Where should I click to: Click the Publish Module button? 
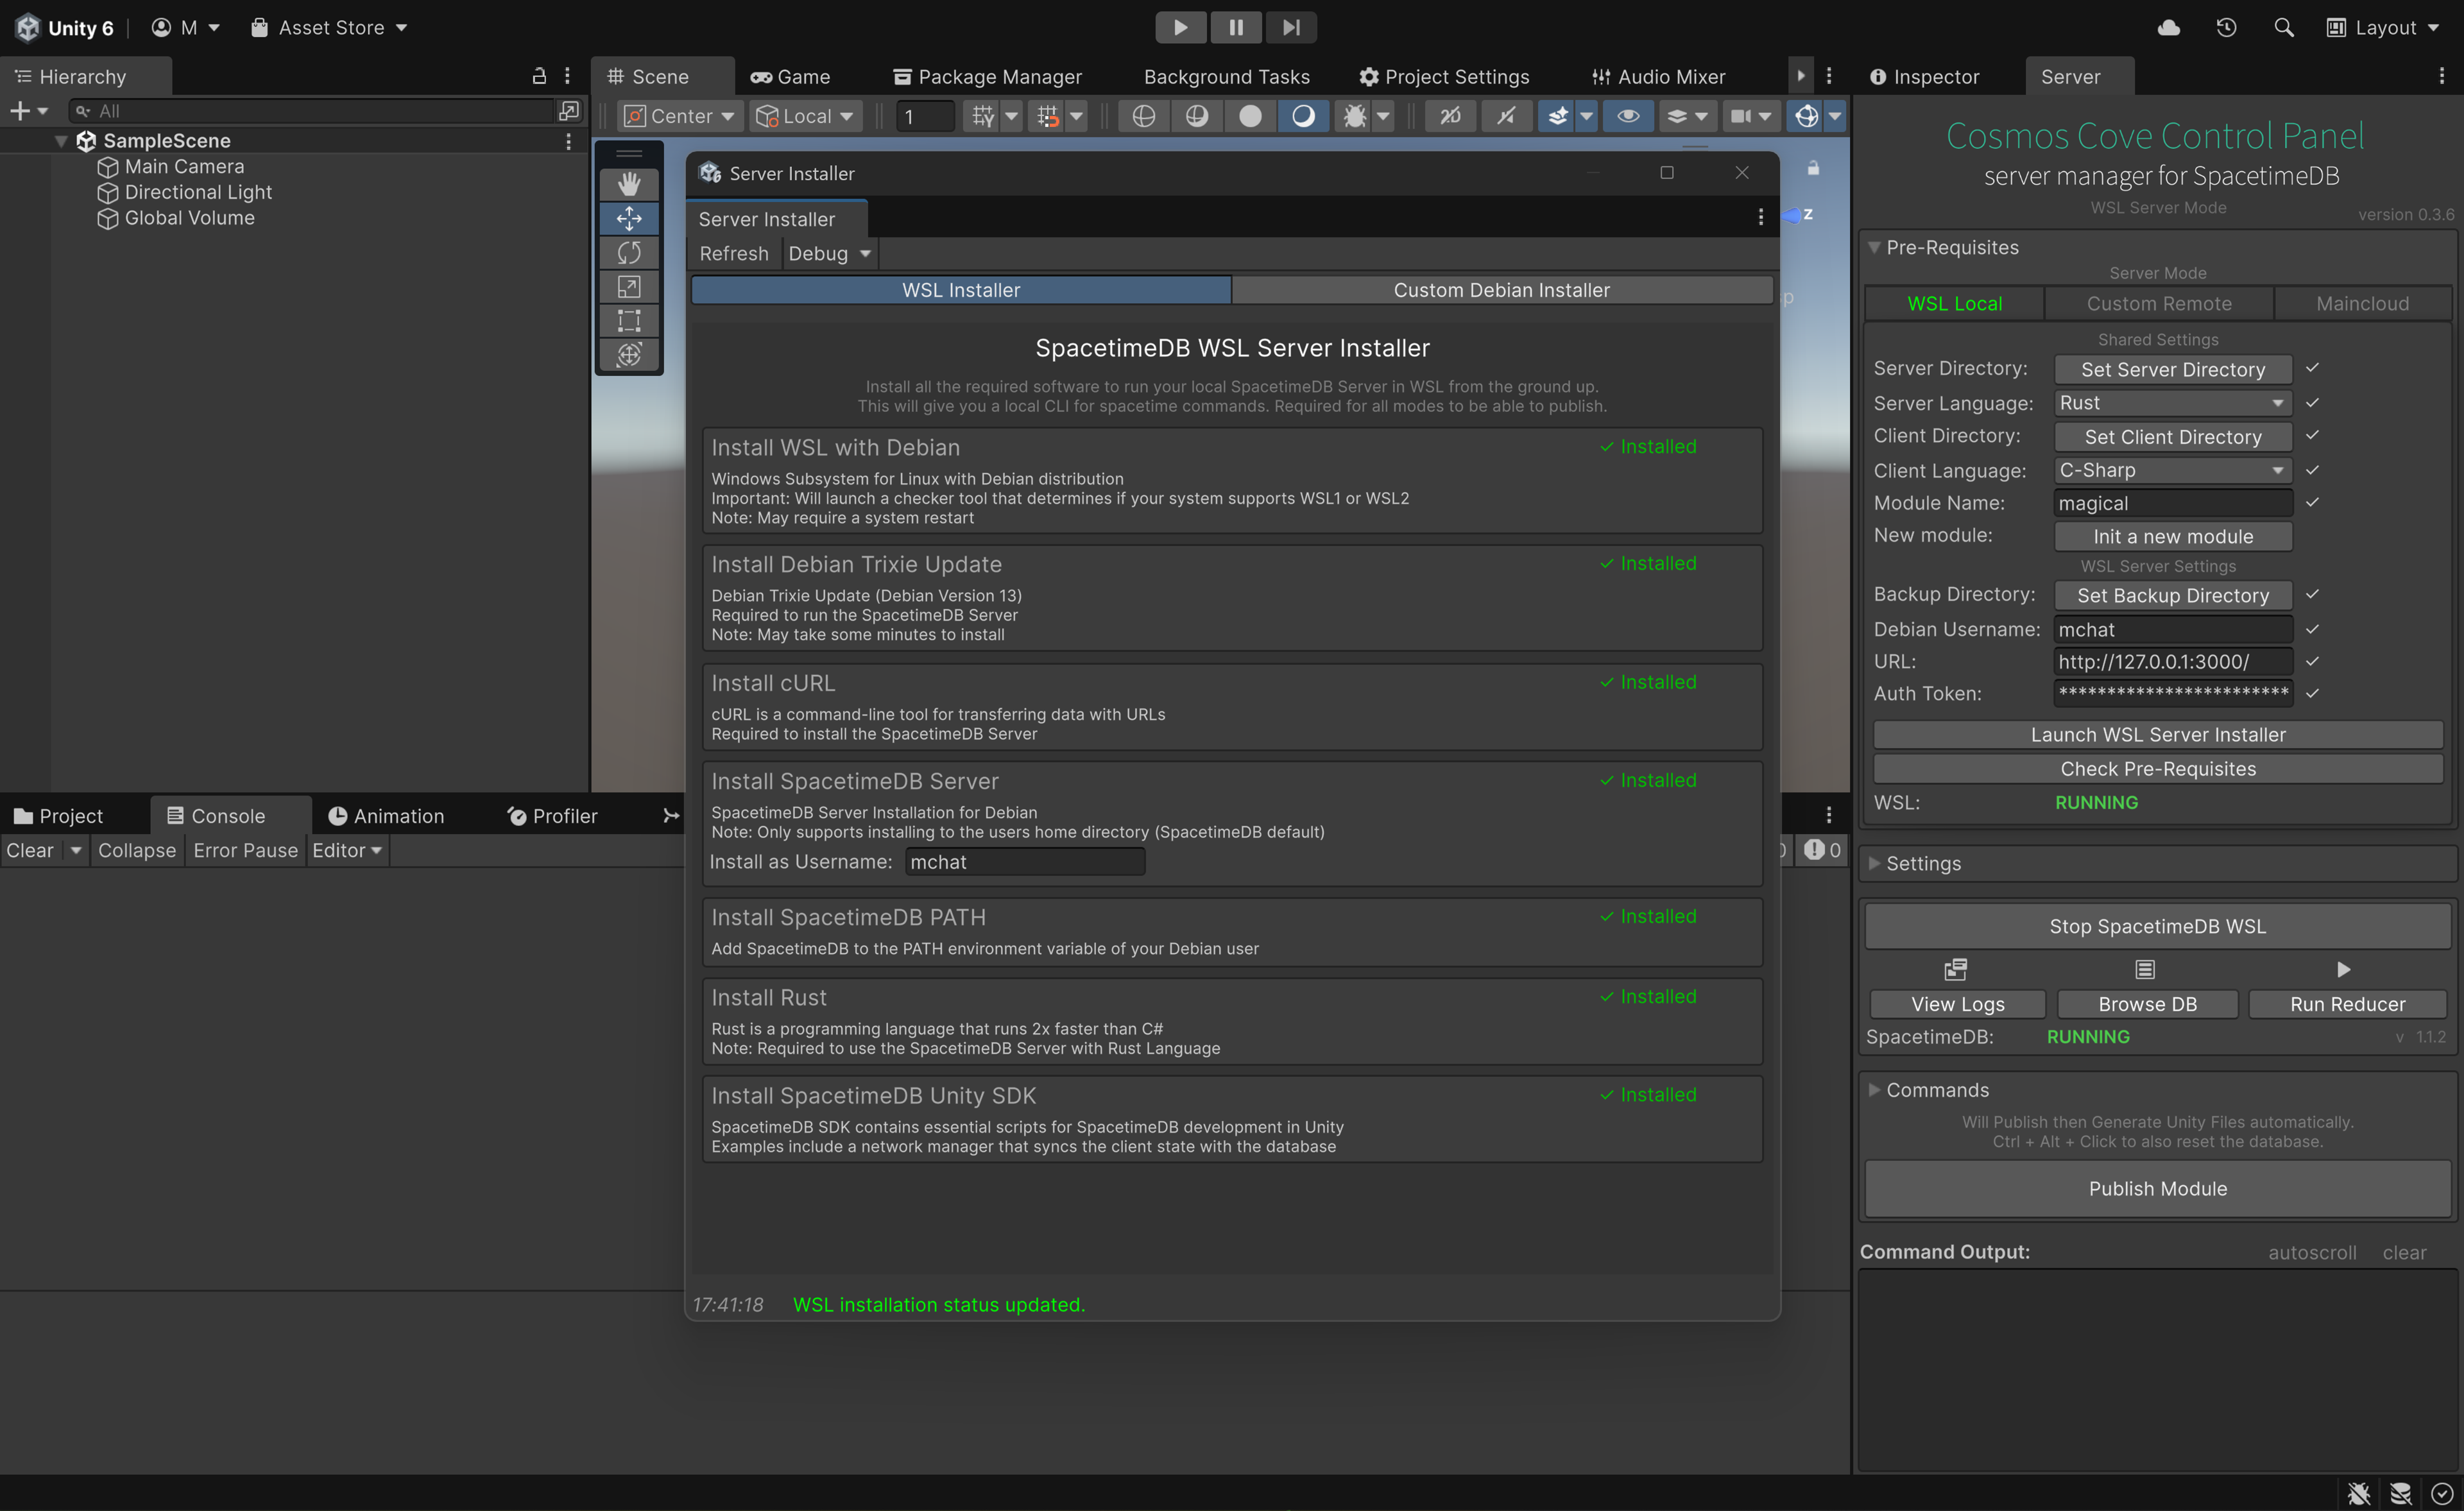coord(2157,1188)
